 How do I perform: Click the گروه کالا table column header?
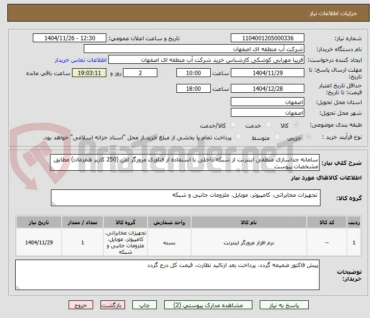[x=125, y=222]
